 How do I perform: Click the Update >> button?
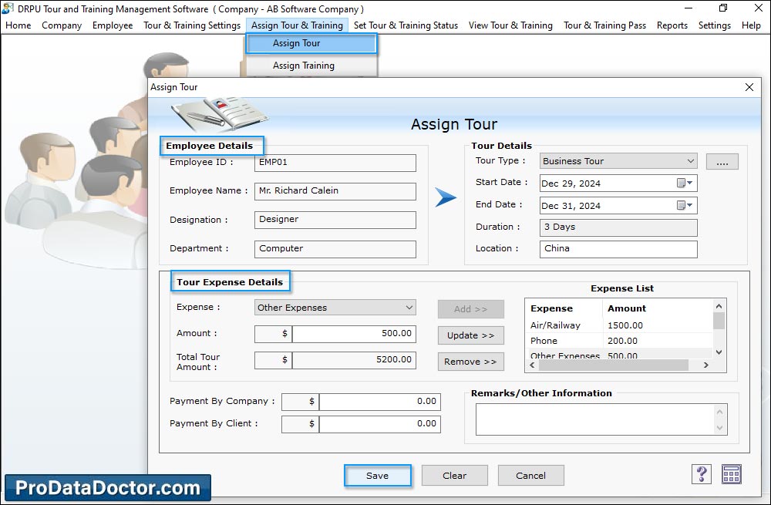click(470, 335)
